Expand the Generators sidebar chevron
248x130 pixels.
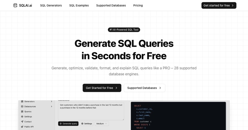click(51, 102)
